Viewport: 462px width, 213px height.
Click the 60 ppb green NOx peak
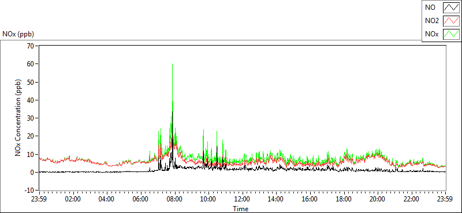[172, 65]
